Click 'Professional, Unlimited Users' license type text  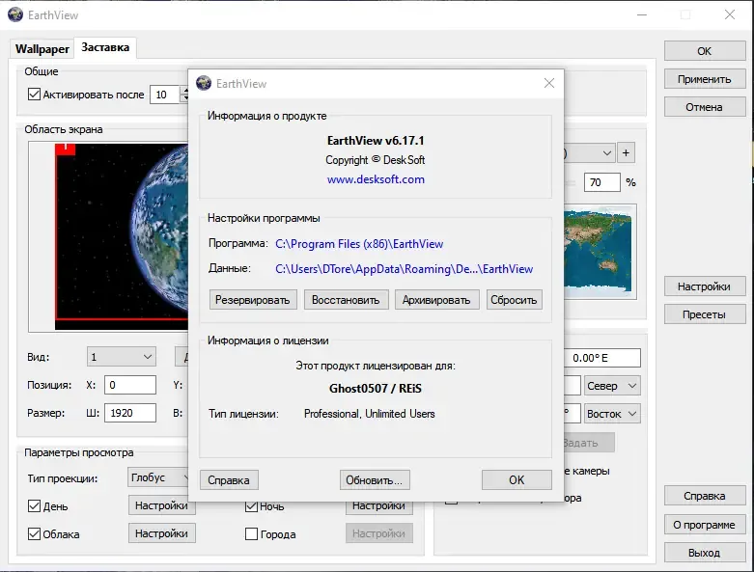(x=370, y=414)
